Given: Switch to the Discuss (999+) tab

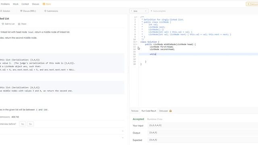Looking at the screenshot, I should coord(28,11).
